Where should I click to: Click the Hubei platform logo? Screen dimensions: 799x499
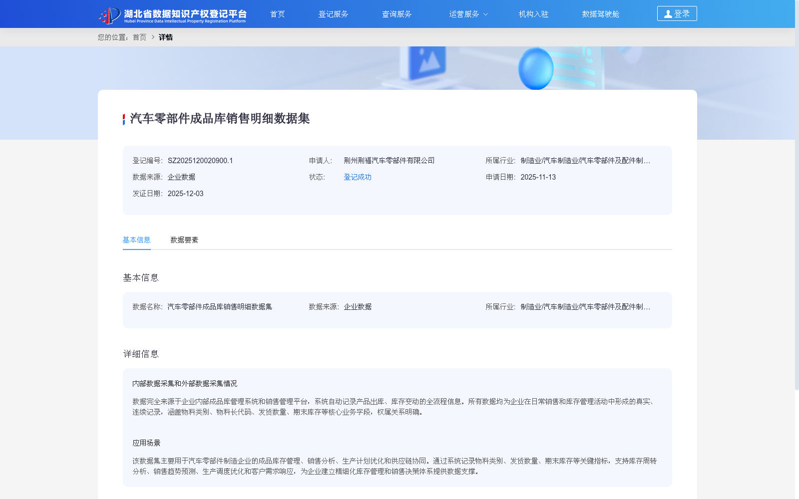172,15
